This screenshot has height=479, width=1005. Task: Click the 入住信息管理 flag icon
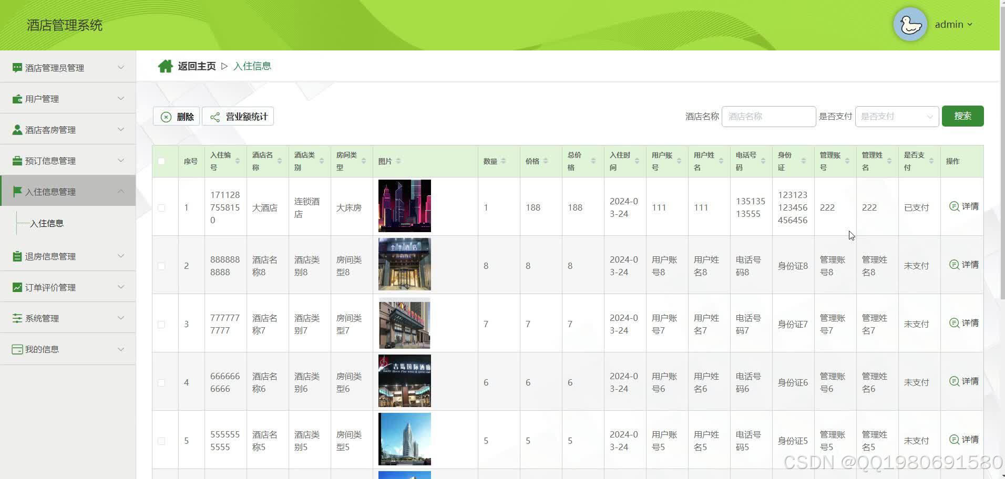[x=17, y=192]
